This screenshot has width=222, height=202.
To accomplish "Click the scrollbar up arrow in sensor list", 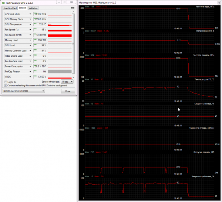I will (73, 12).
